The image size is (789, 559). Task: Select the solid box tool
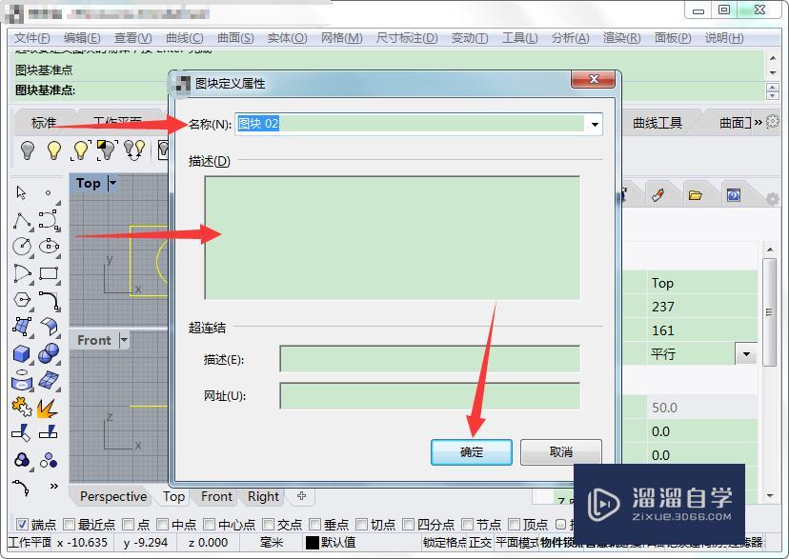[22, 353]
